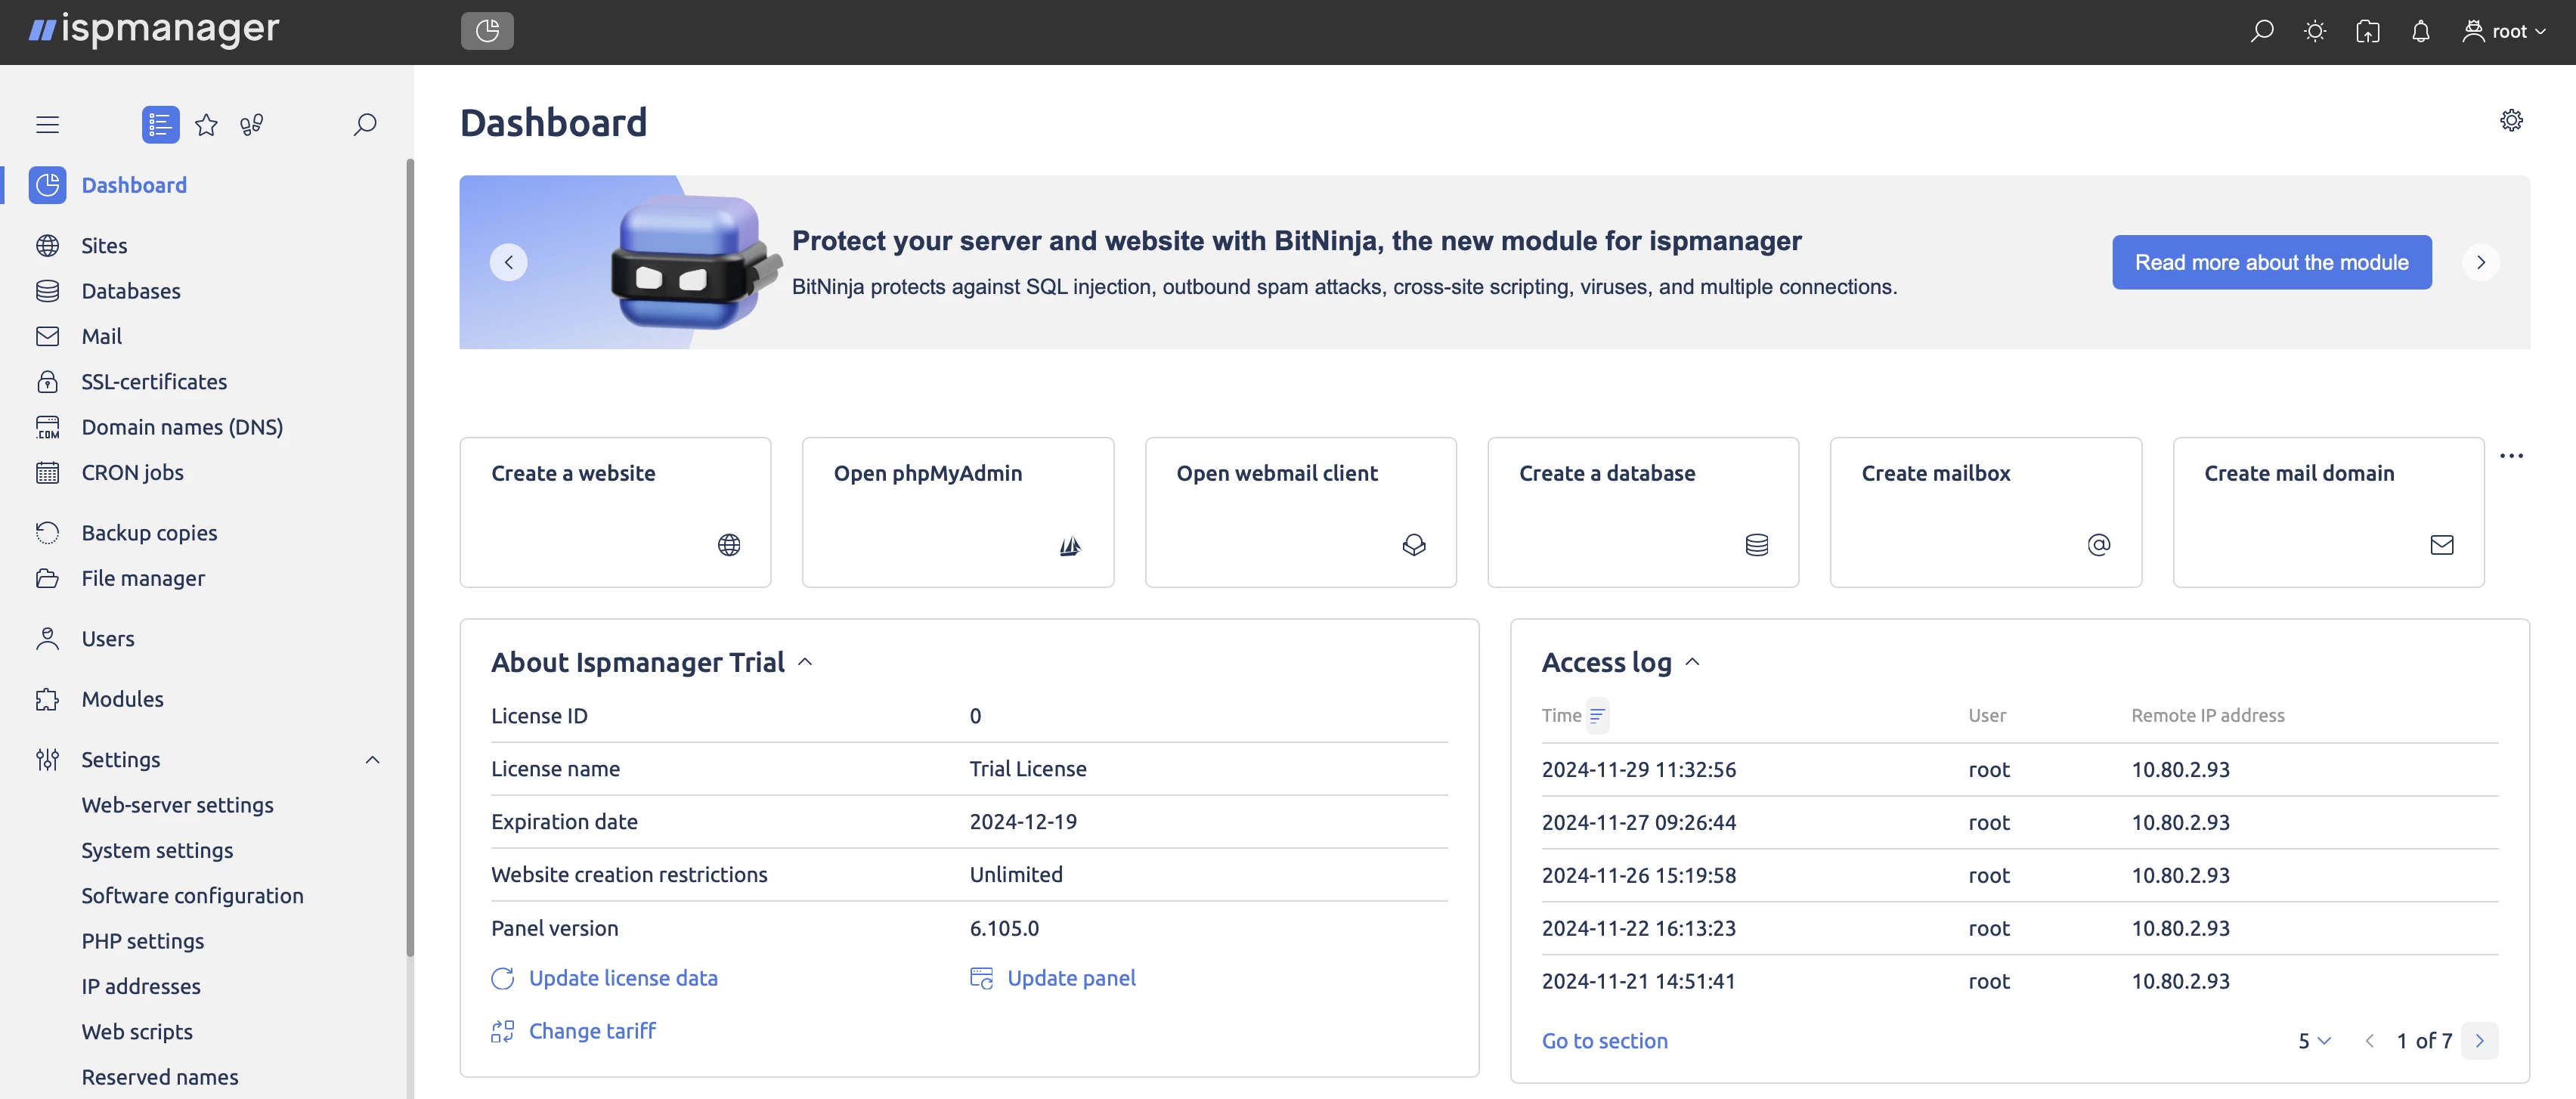Click Read more about the module

point(2272,262)
